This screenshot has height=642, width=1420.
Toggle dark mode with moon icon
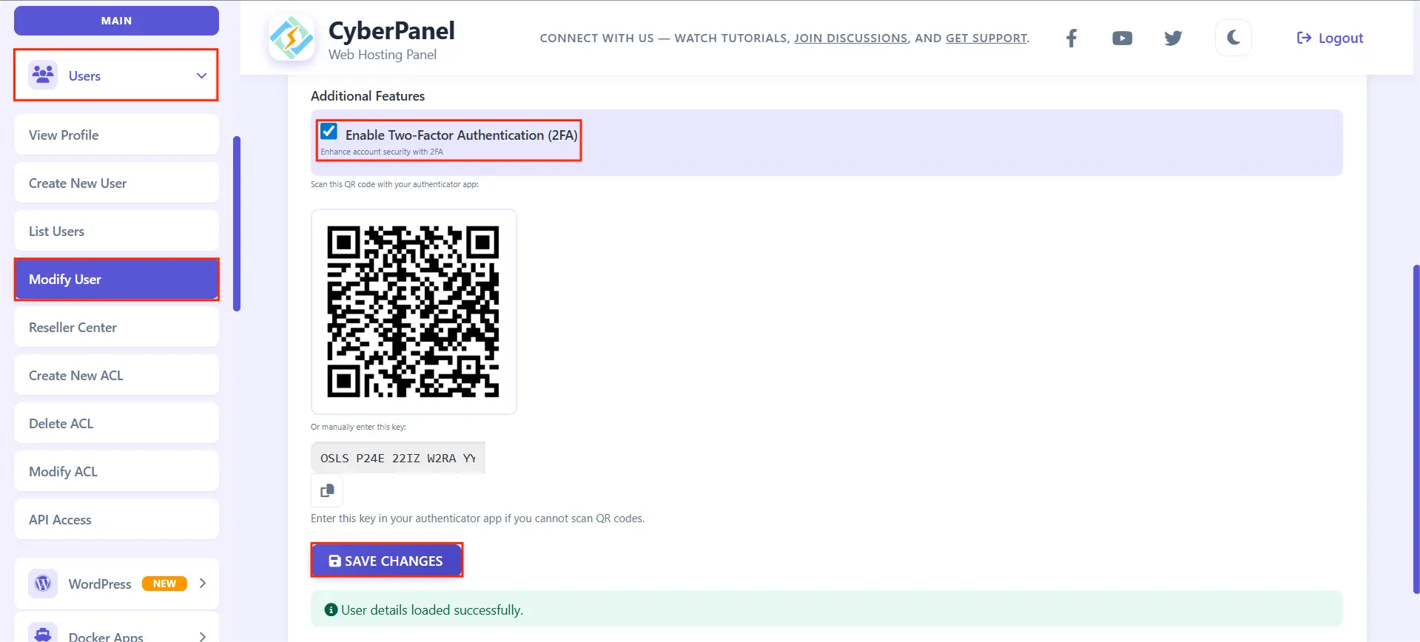point(1233,38)
